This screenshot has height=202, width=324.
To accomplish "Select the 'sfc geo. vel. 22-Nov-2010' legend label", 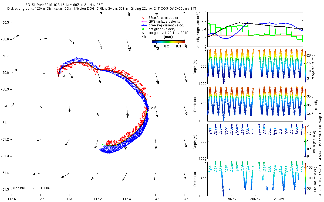I will [x=168, y=33].
